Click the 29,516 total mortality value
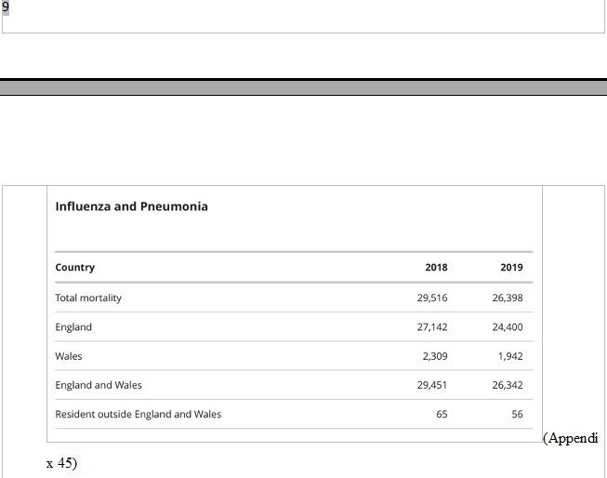Viewport: 607px width, 478px height. [x=432, y=298]
